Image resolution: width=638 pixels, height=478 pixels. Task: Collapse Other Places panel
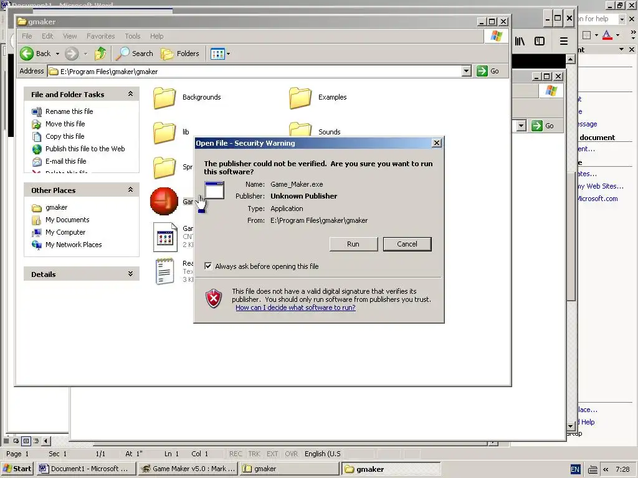click(131, 190)
